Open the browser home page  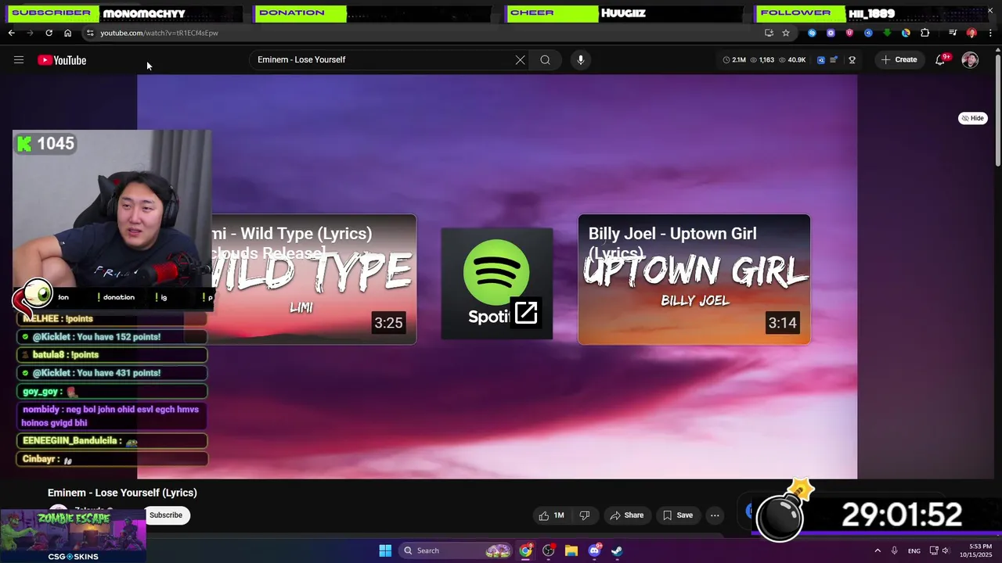click(67, 33)
